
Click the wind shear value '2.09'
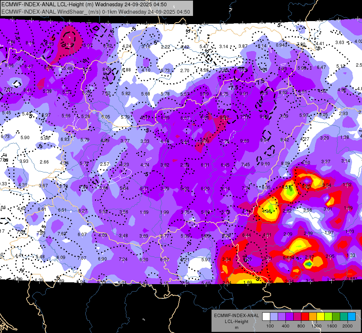[288, 234]
